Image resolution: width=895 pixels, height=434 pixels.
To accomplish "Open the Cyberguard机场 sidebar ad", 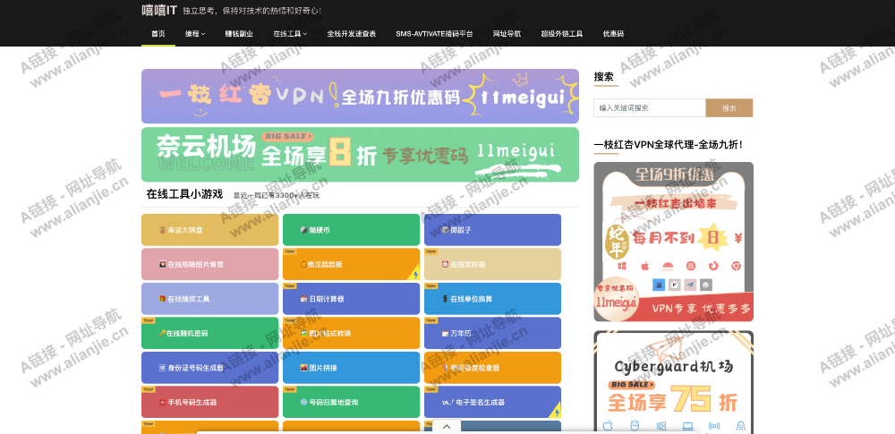I will 674,383.
